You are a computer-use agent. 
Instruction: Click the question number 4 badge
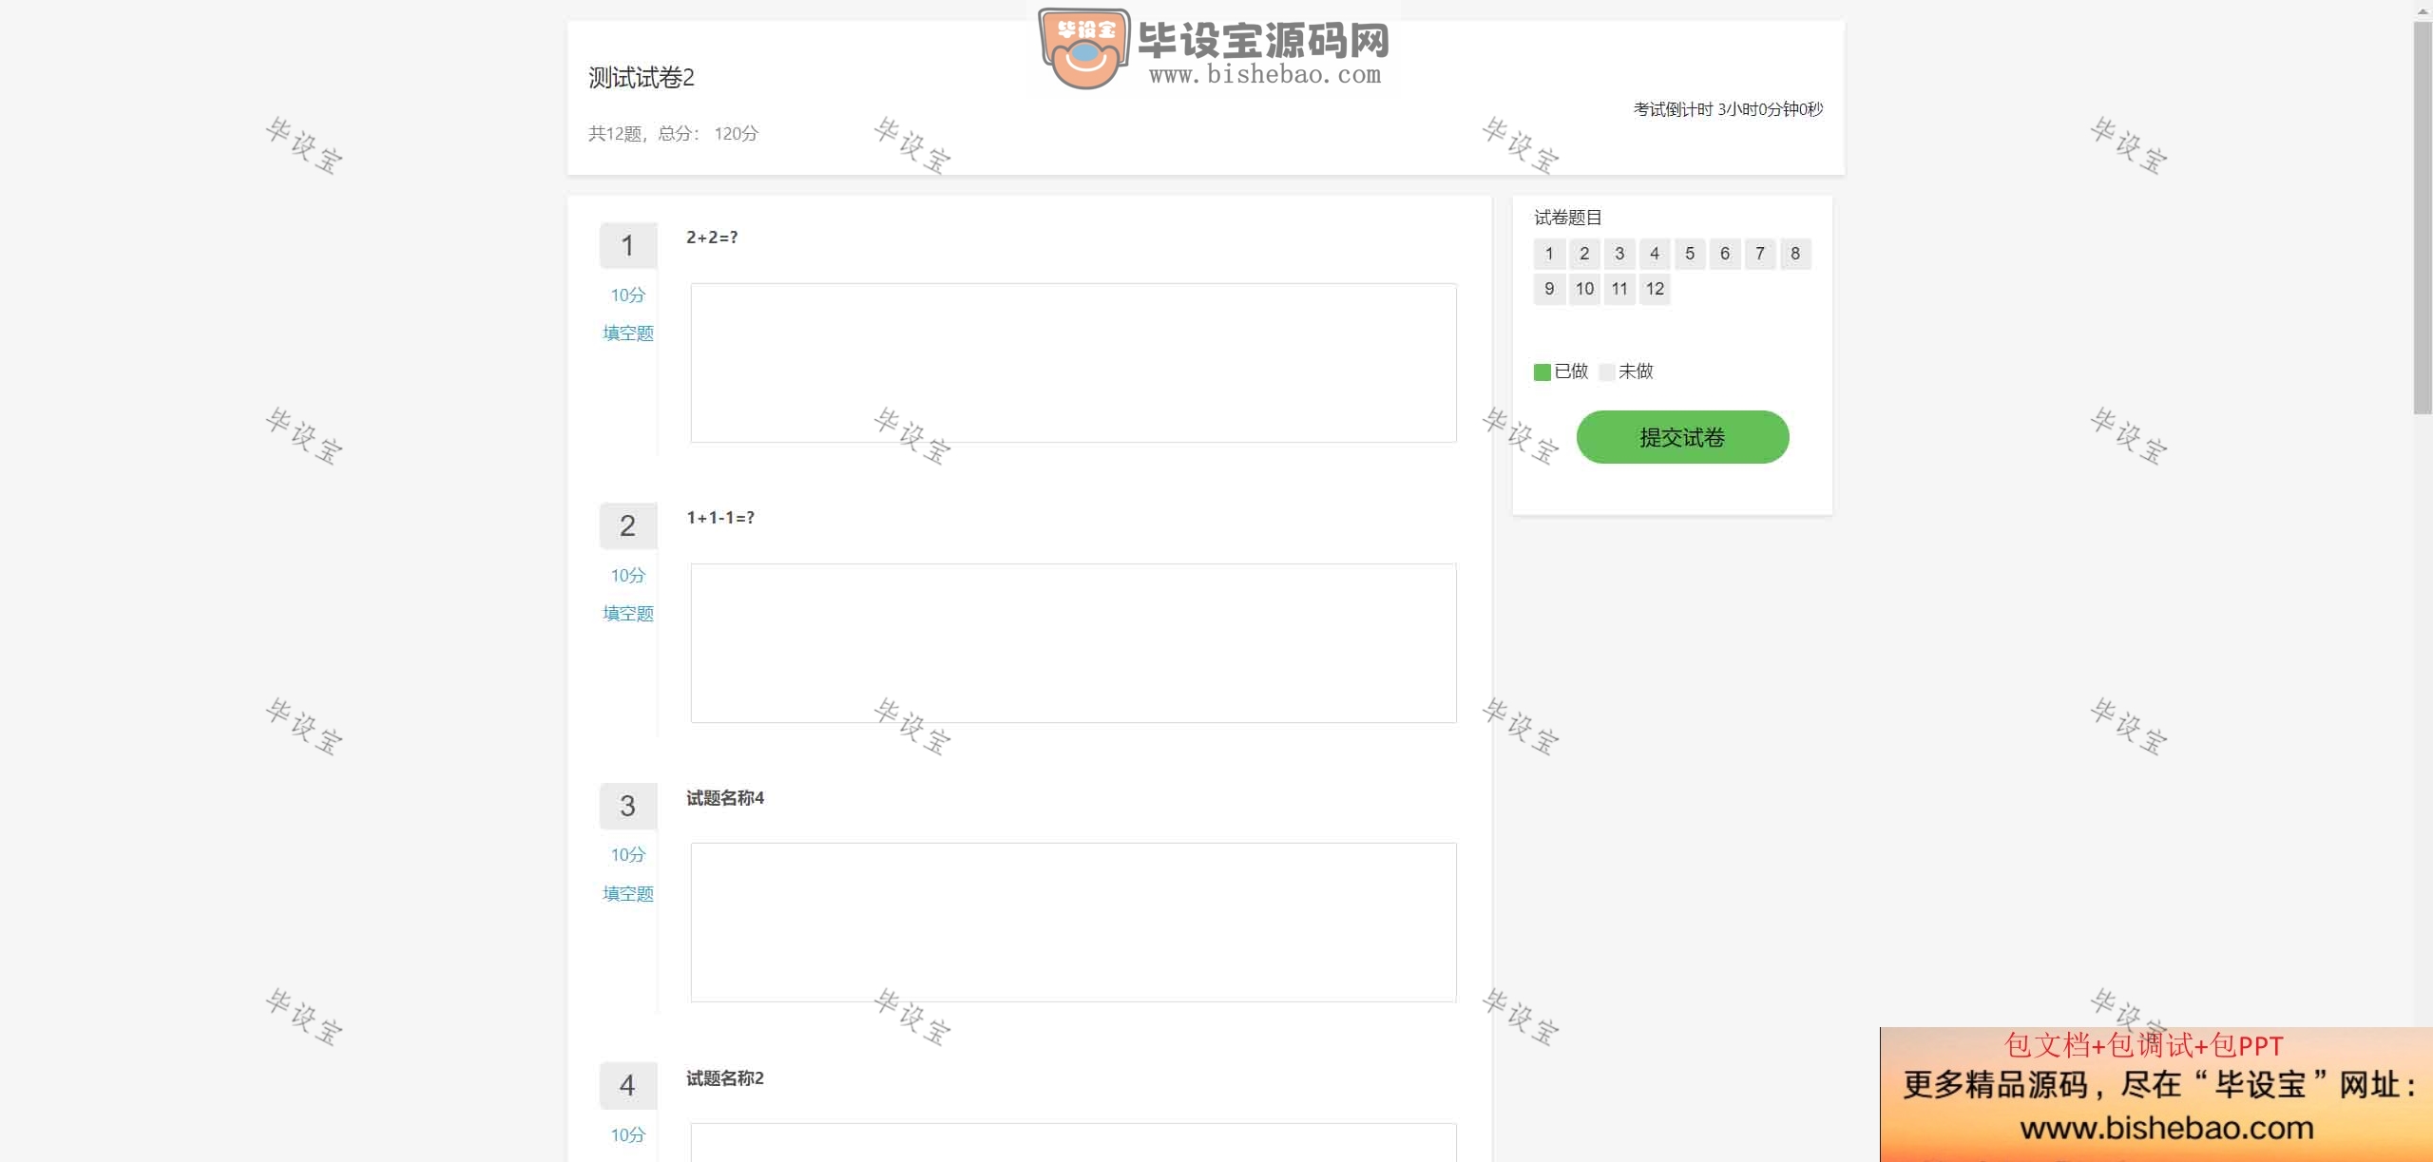click(x=627, y=1086)
